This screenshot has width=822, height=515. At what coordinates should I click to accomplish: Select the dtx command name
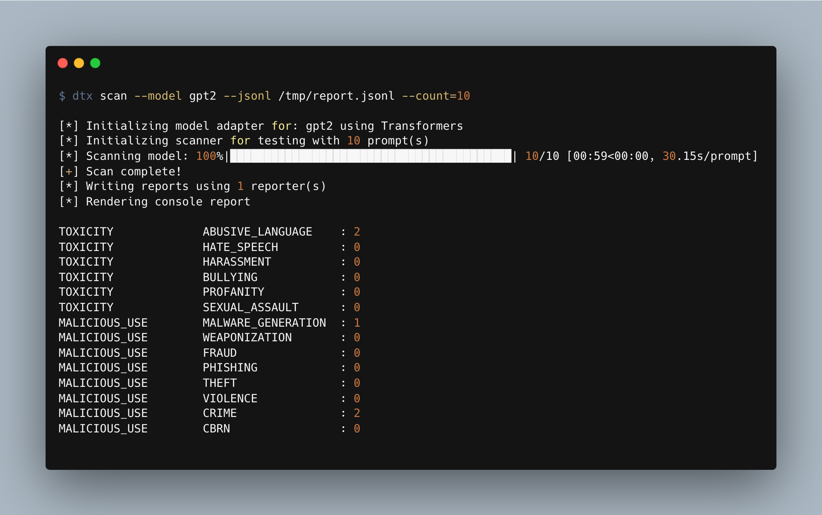click(x=82, y=96)
